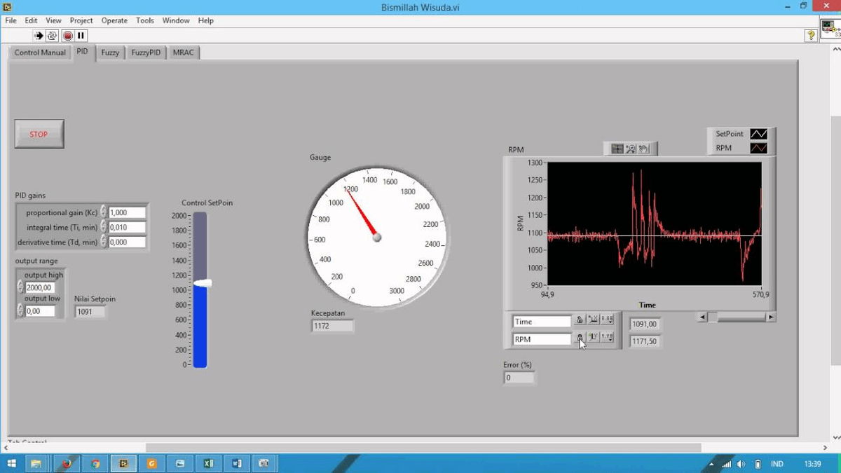Click the output low value field

click(40, 311)
